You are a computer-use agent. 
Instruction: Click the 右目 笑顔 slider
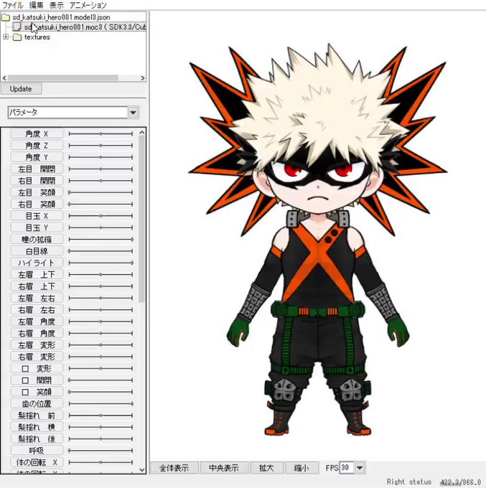point(101,204)
